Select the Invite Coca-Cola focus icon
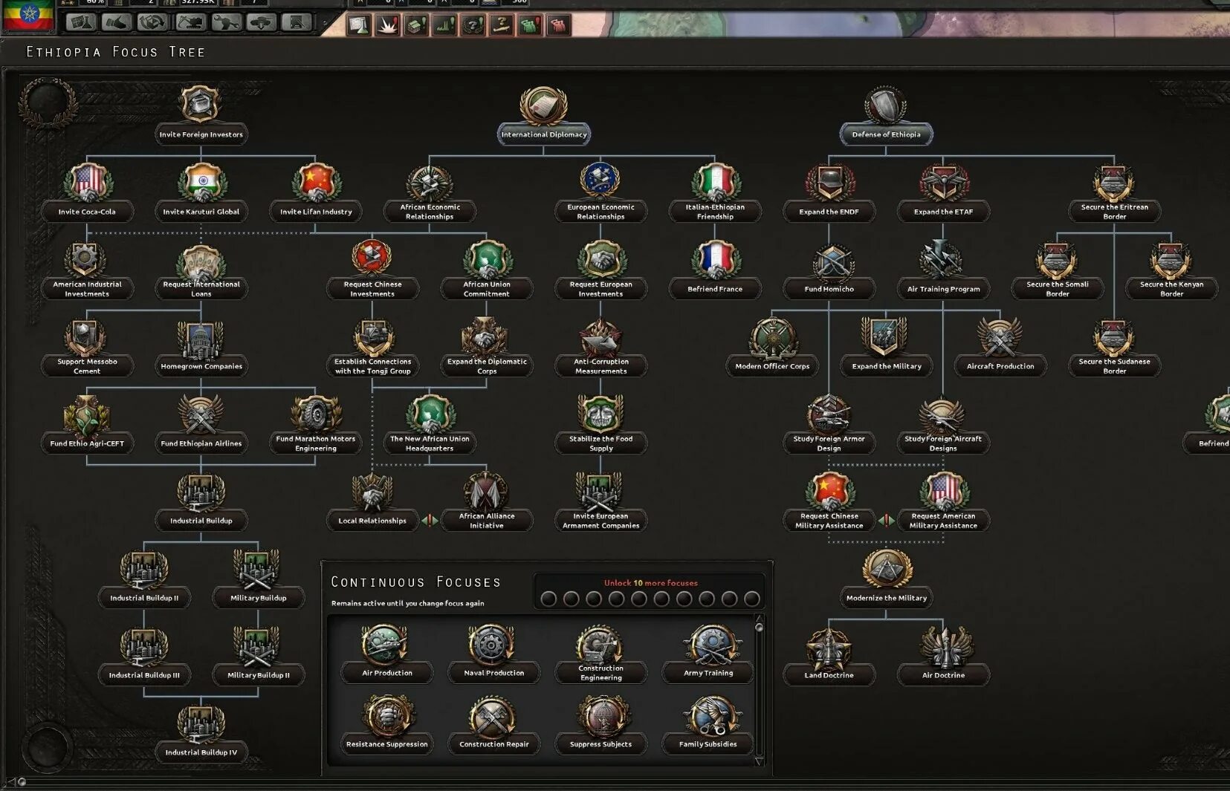1230x791 pixels. click(x=87, y=183)
